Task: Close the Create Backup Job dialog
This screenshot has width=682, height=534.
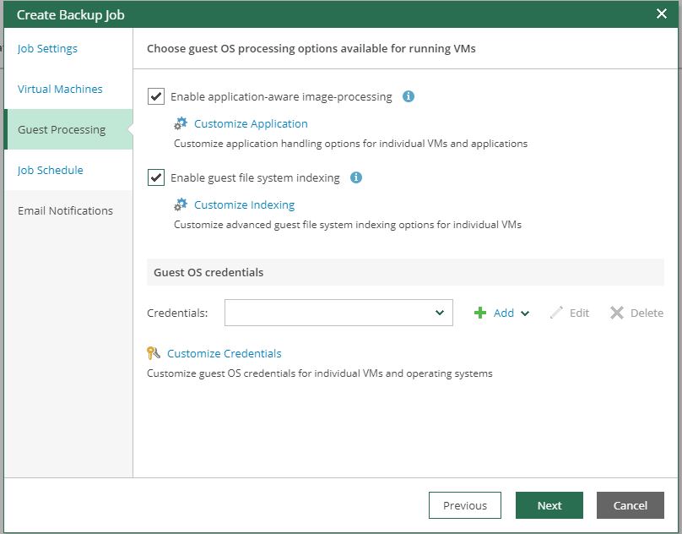Action: click(x=662, y=14)
